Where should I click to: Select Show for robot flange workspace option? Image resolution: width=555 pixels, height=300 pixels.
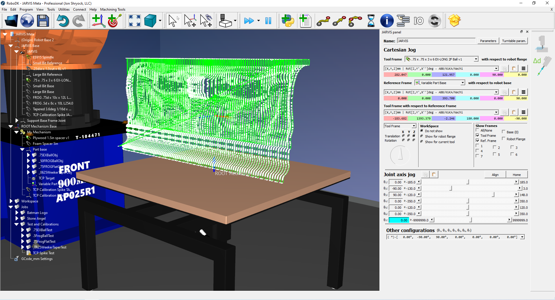[x=422, y=136]
